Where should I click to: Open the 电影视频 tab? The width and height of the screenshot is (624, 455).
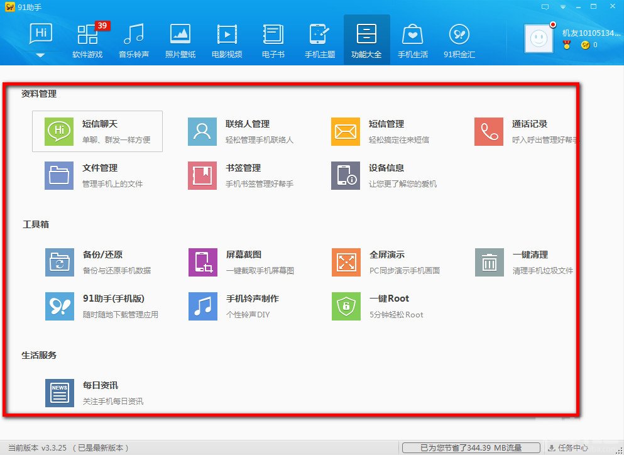click(227, 40)
